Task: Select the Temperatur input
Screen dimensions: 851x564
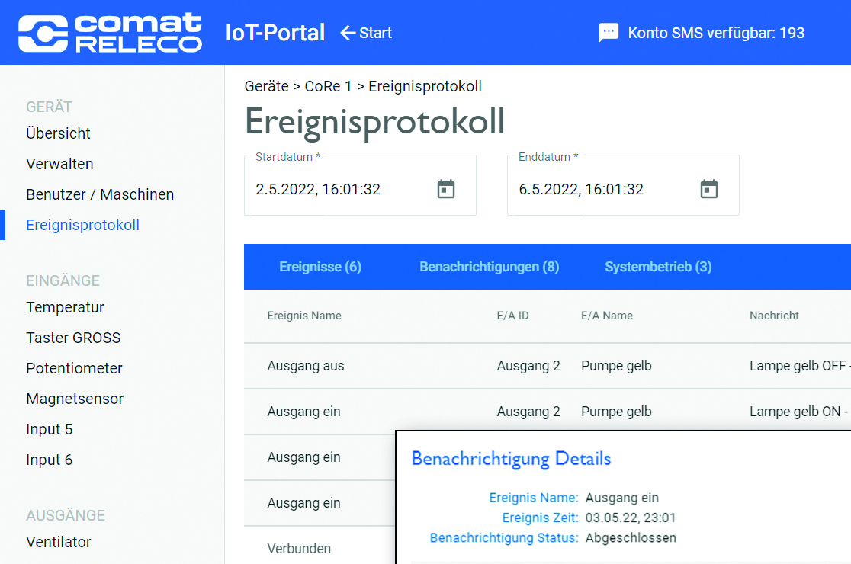Action: tap(65, 307)
